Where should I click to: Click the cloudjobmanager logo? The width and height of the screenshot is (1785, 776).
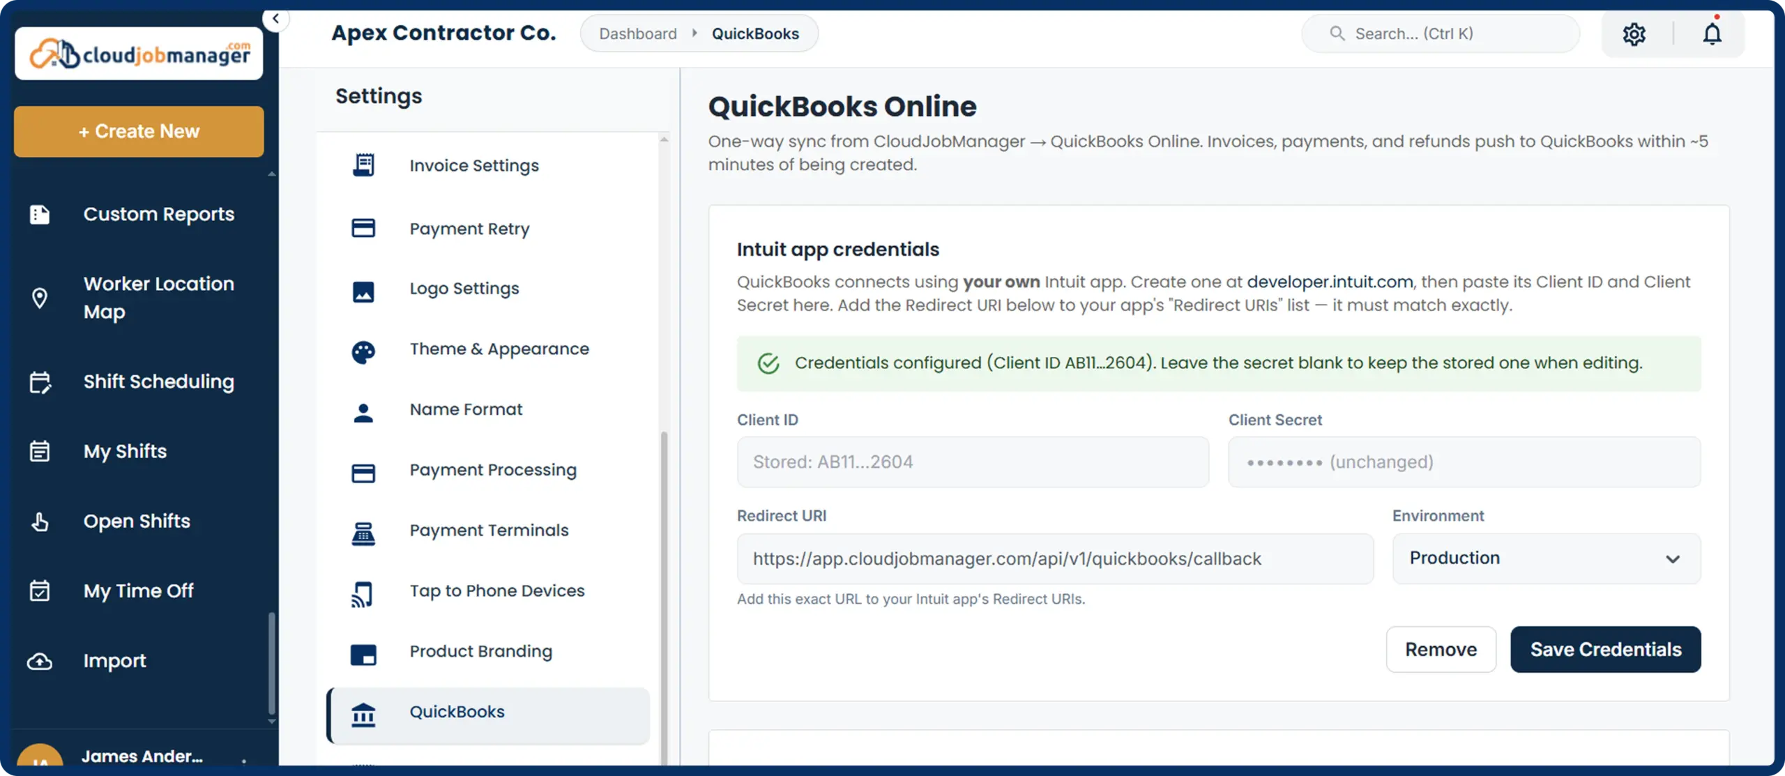point(139,54)
